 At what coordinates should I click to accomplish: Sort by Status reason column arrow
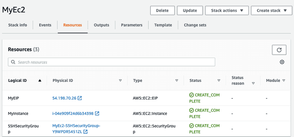coord(253,83)
